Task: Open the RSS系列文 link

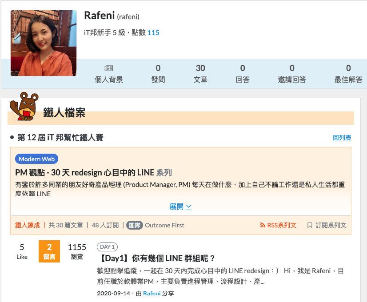Action: click(282, 225)
